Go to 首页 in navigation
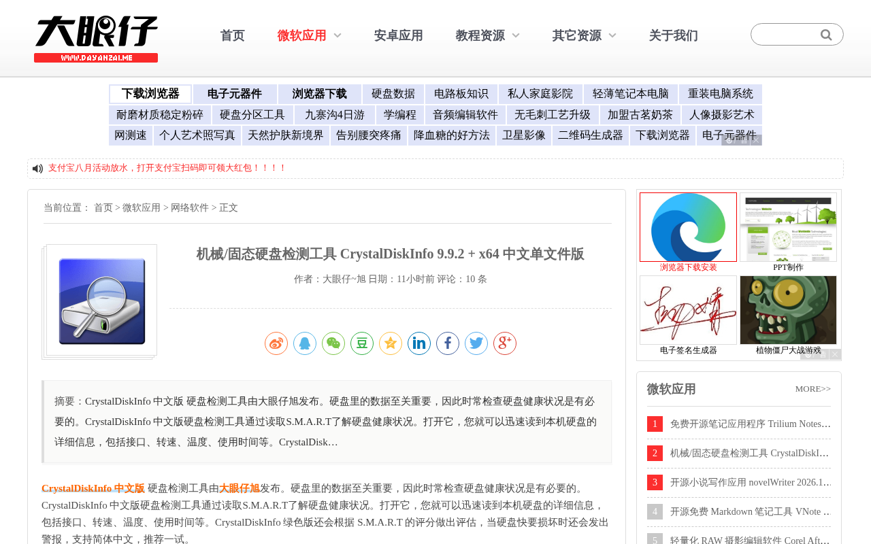871x544 pixels. click(233, 35)
